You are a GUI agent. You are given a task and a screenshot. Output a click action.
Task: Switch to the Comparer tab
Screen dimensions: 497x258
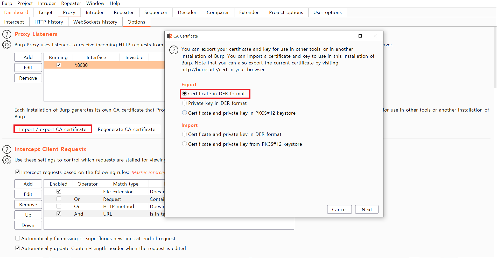pyautogui.click(x=218, y=12)
